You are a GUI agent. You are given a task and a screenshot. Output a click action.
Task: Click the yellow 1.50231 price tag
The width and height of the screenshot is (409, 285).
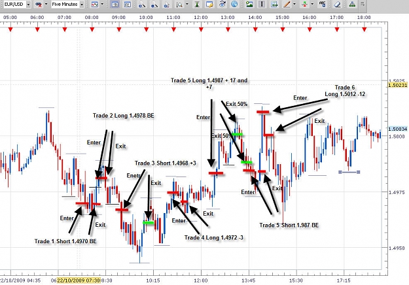(398, 85)
